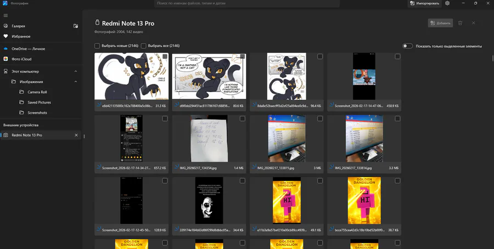Open the panther comic thumbnail d6f0dd294451ac8
494x249 pixels.
(209, 76)
